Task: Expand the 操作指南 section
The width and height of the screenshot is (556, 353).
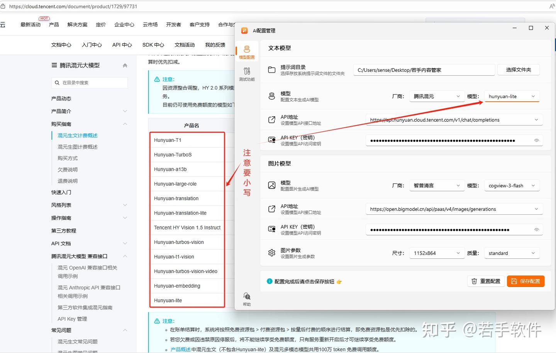Action: tap(125, 218)
